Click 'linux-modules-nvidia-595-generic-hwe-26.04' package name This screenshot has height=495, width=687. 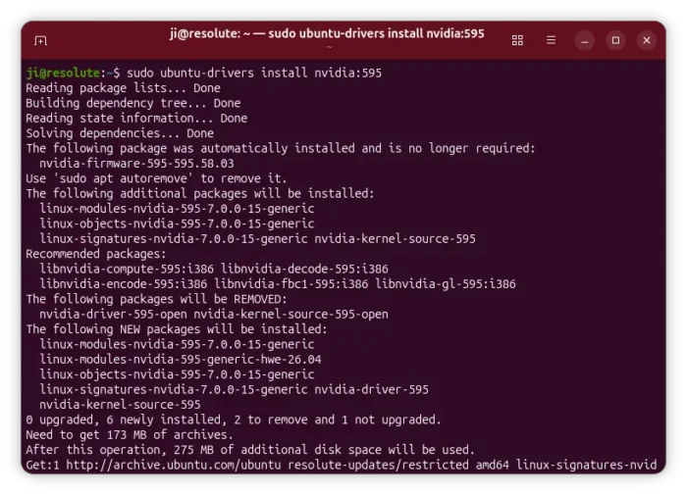pyautogui.click(x=180, y=360)
